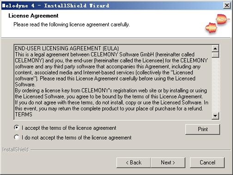Click the Print button

[202, 129]
